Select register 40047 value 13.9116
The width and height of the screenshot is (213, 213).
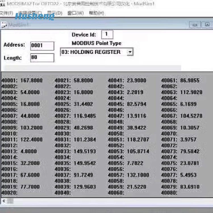137,116
